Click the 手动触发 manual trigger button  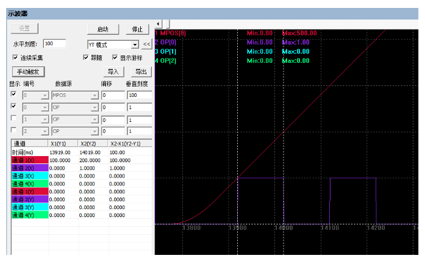(28, 72)
